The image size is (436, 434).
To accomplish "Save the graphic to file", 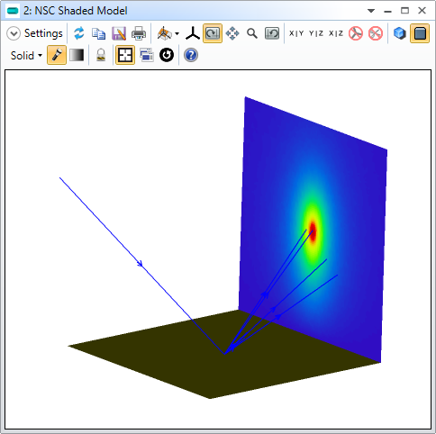I will tap(119, 33).
